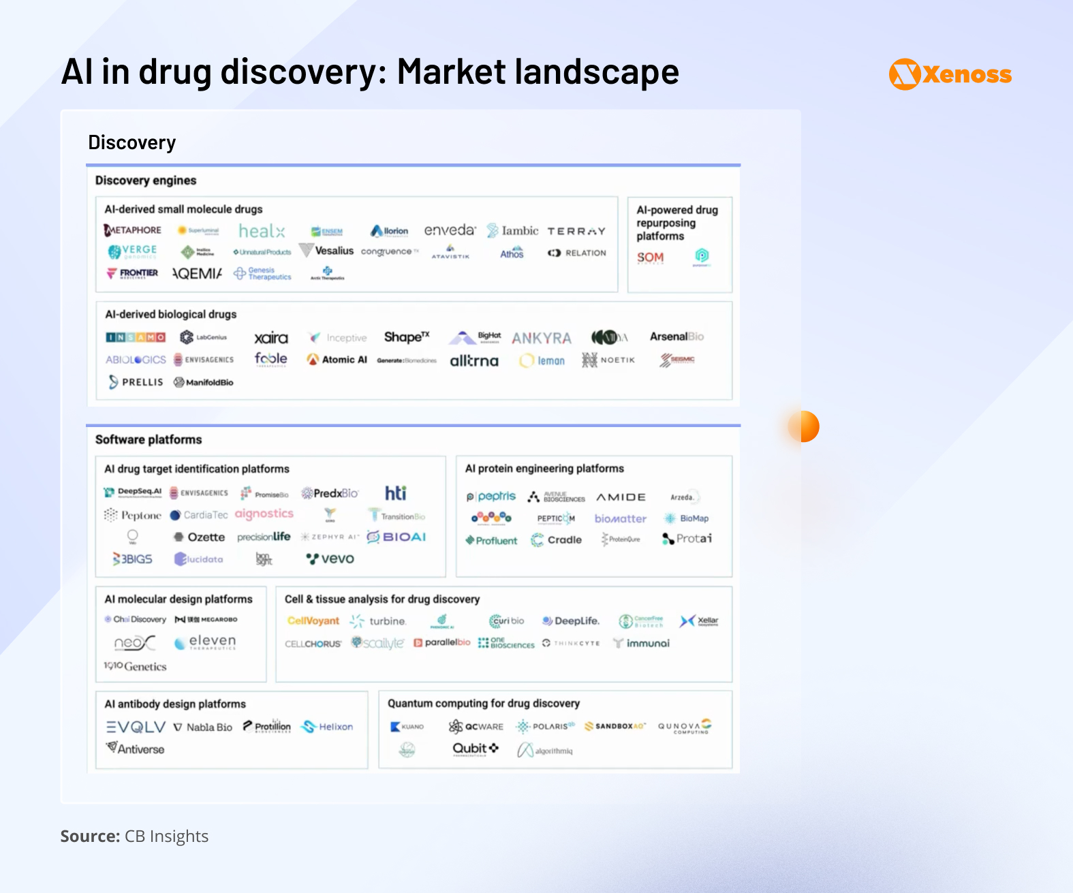
Task: Select the precisionlife logo
Action: (x=264, y=537)
